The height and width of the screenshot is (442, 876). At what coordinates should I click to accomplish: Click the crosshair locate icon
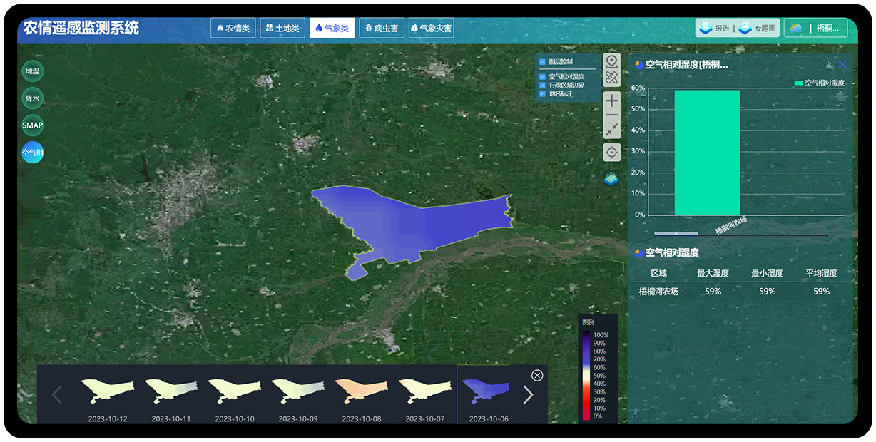coord(611,152)
